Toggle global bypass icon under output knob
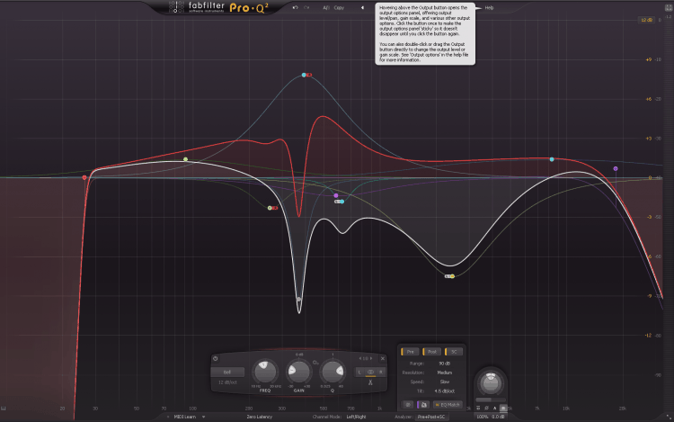 tap(478, 408)
